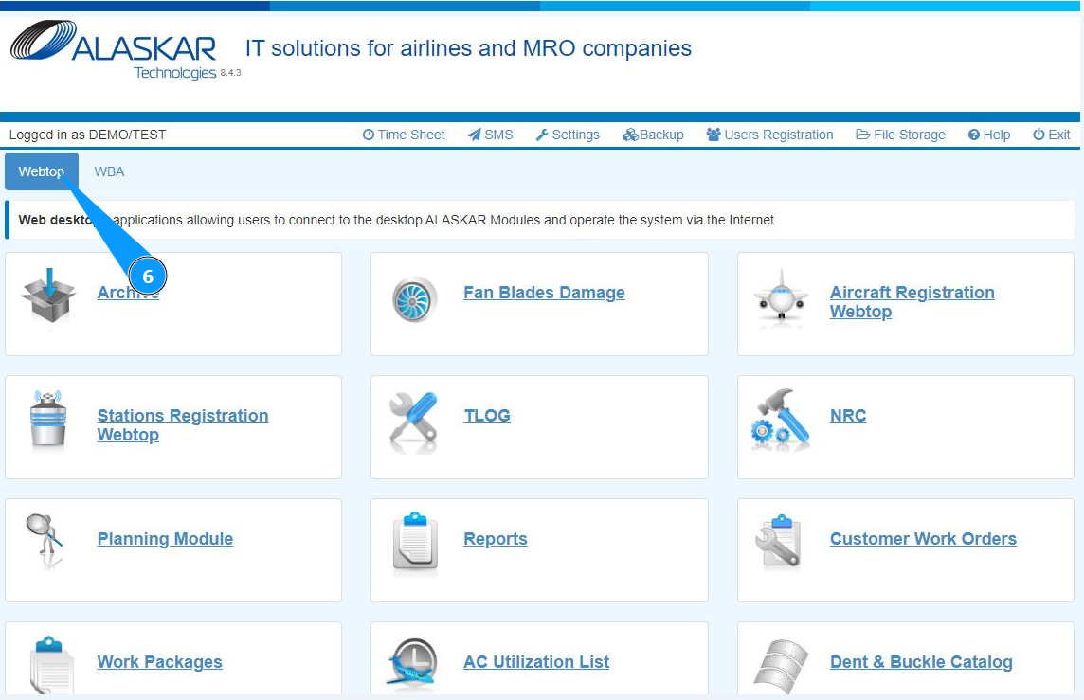Click the Aircraft Registration airplane icon
Viewport: 1084px width, 700px height.
(x=781, y=297)
